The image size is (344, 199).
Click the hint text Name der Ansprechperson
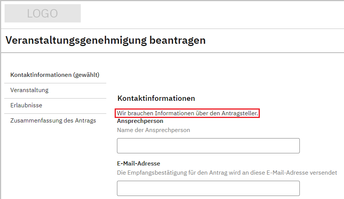[x=153, y=130]
